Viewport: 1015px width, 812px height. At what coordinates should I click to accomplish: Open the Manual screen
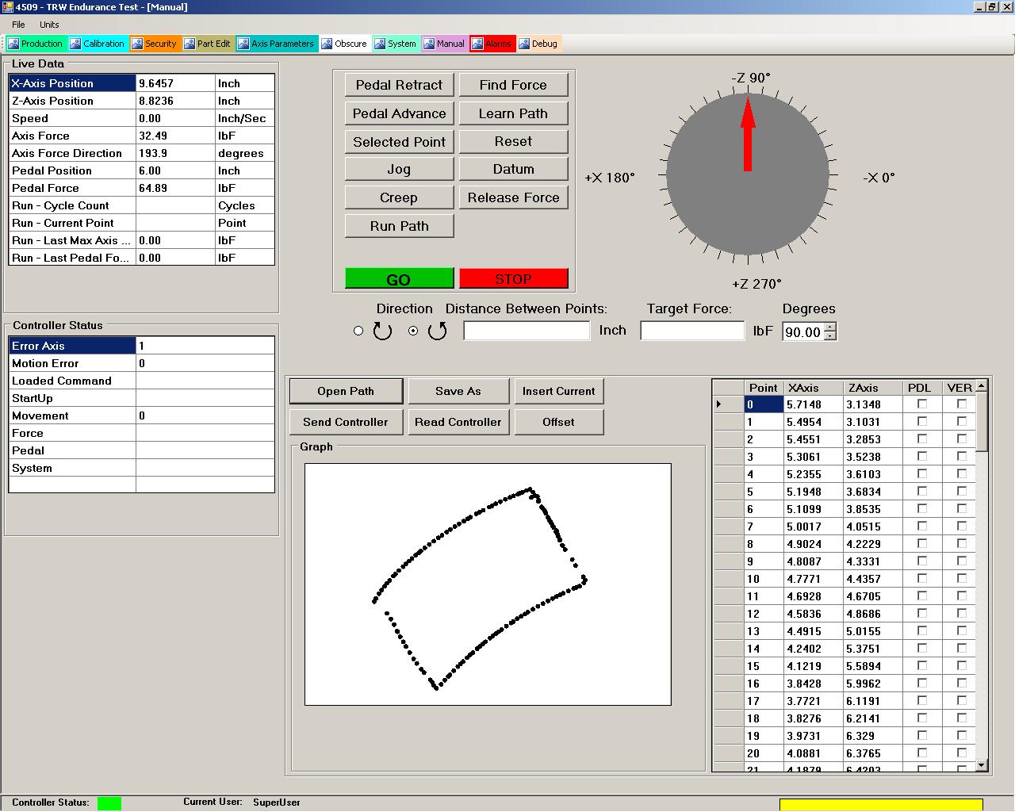(445, 44)
